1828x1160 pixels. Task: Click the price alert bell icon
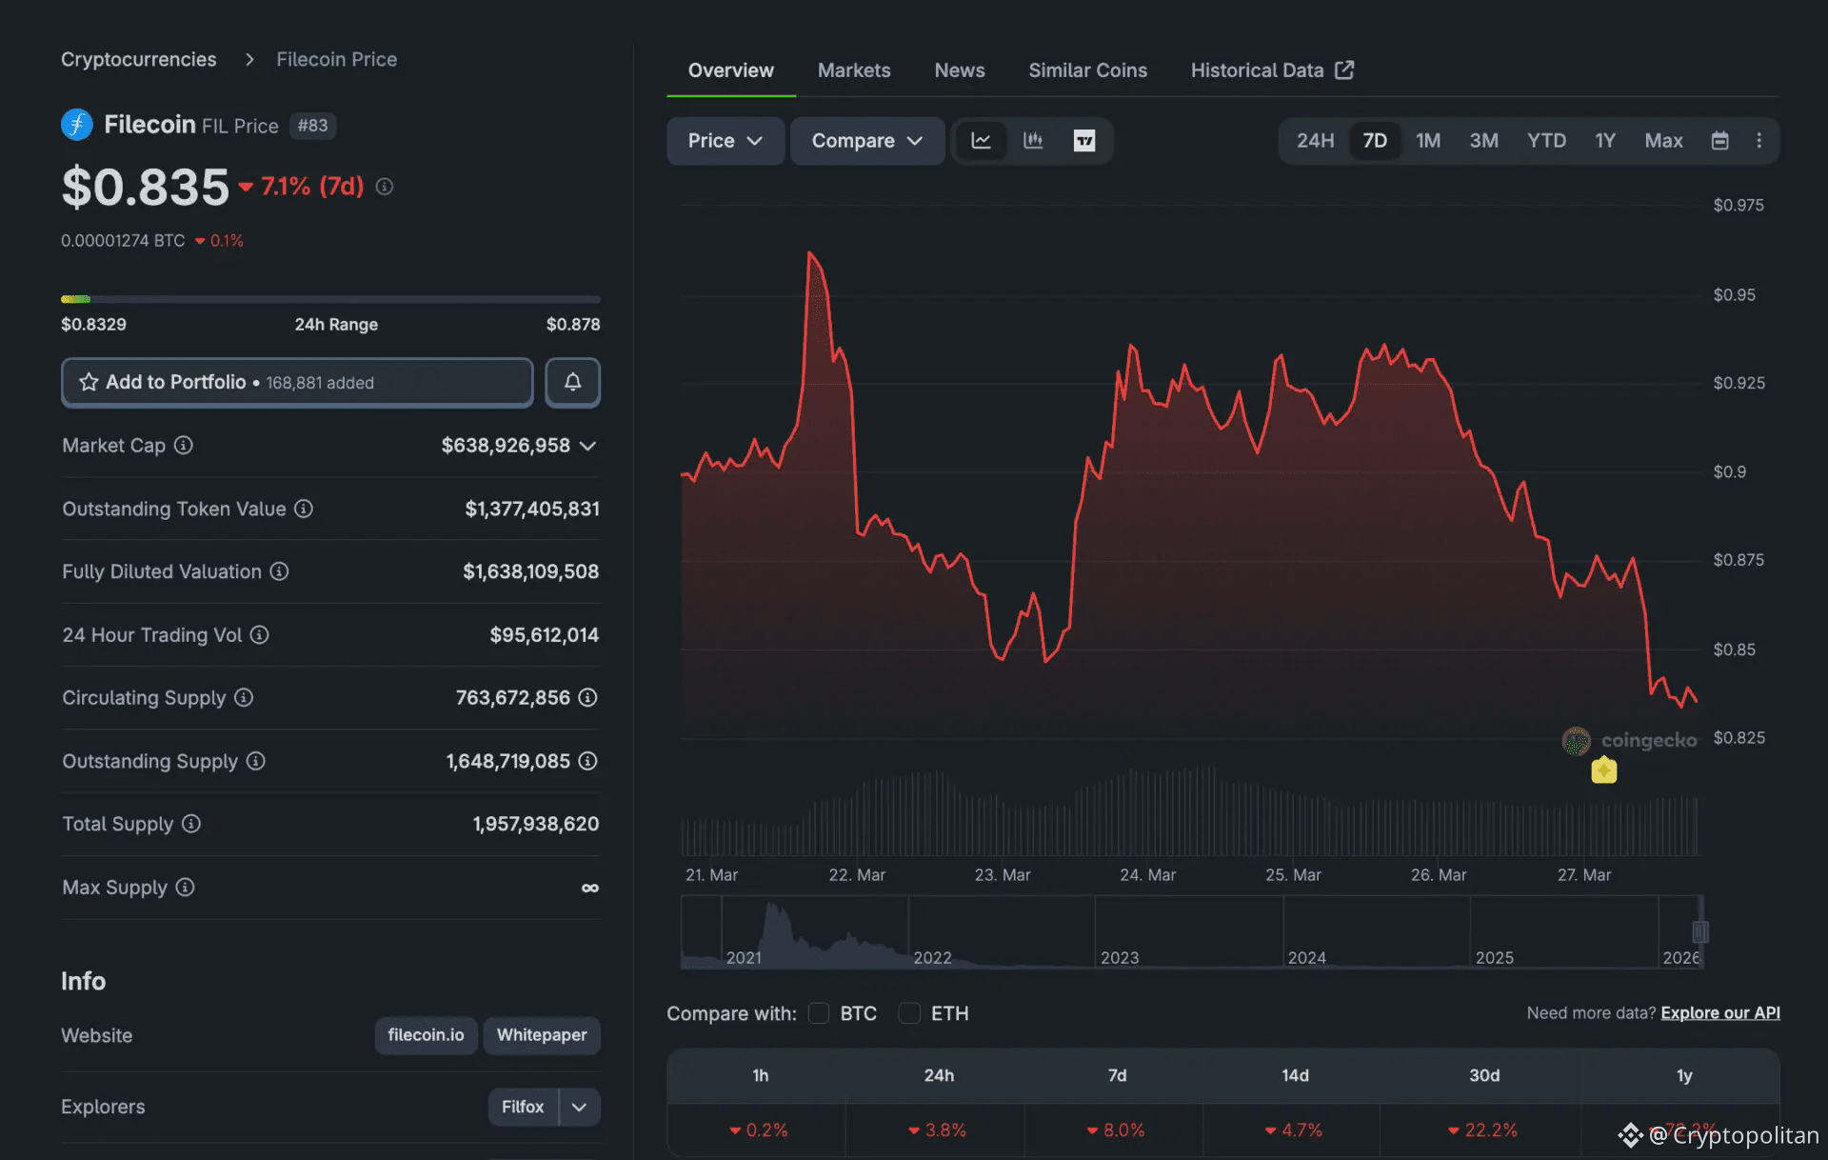point(572,382)
